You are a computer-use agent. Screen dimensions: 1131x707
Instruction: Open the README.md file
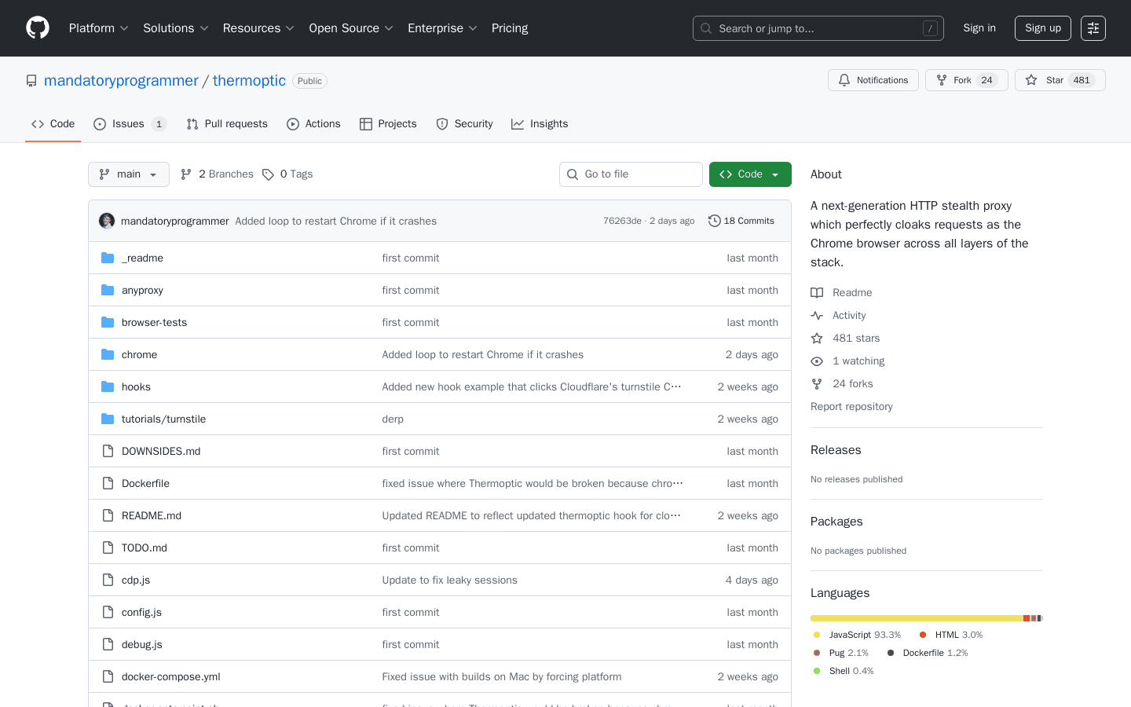(152, 515)
